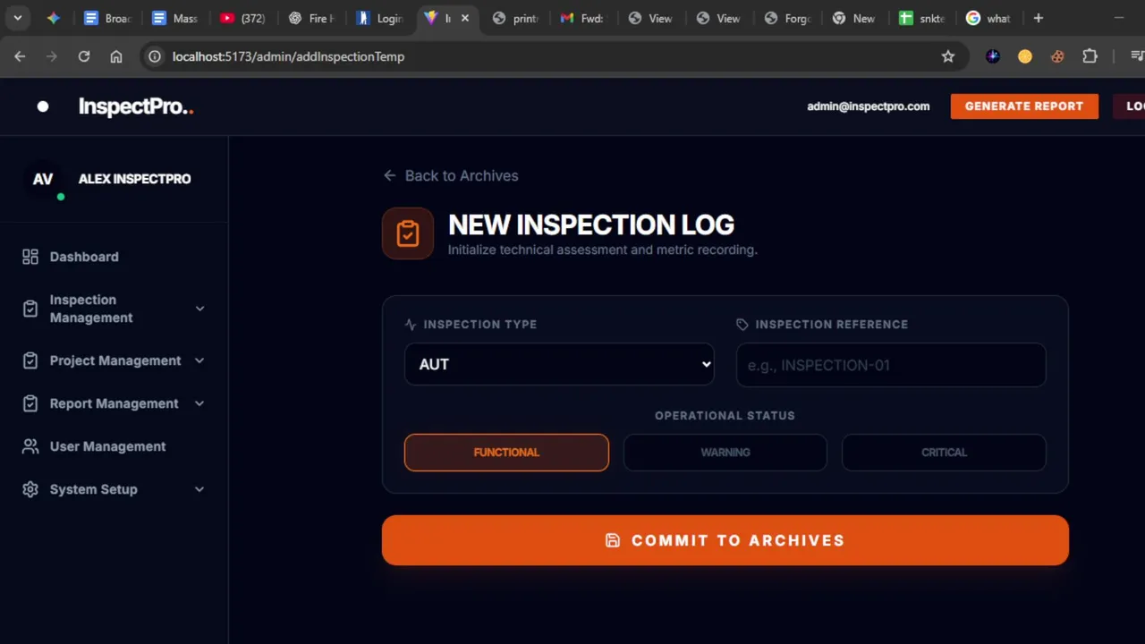The image size is (1145, 644).
Task: Open Inspection Management menu label
Action: (91, 309)
